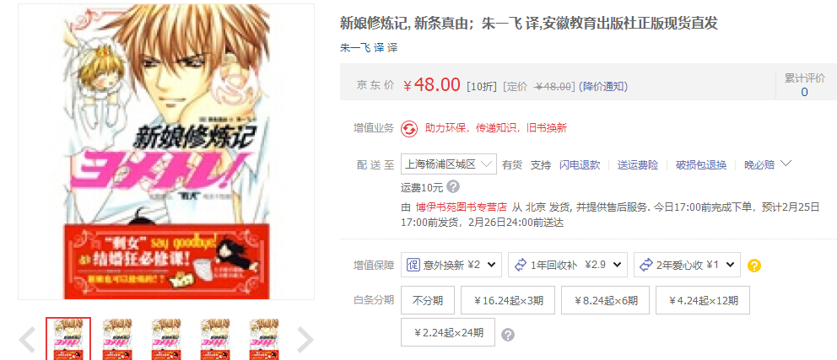Click the gray help icon after 24期 option
This screenshot has width=837, height=360.
pyautogui.click(x=508, y=335)
